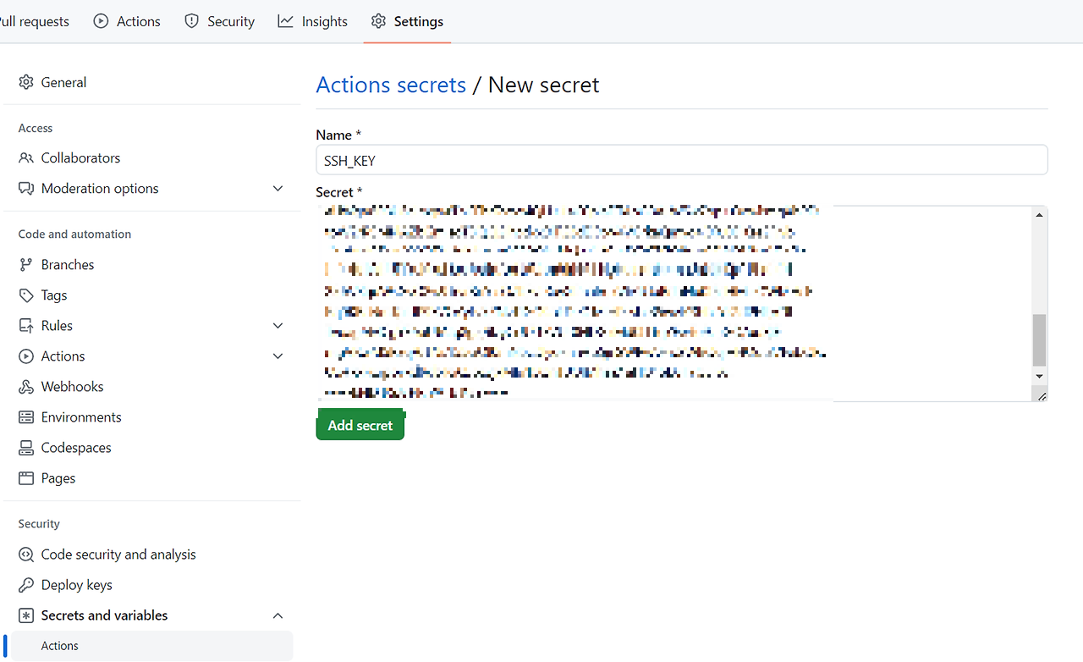1083x662 pixels.
Task: Click the Secrets and variables asterisk icon
Action: click(26, 615)
